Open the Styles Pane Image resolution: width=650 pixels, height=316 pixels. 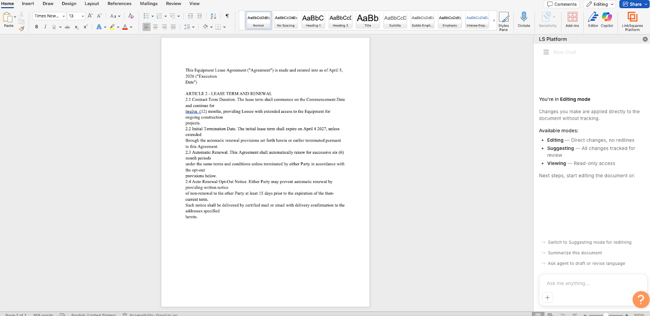(x=503, y=21)
